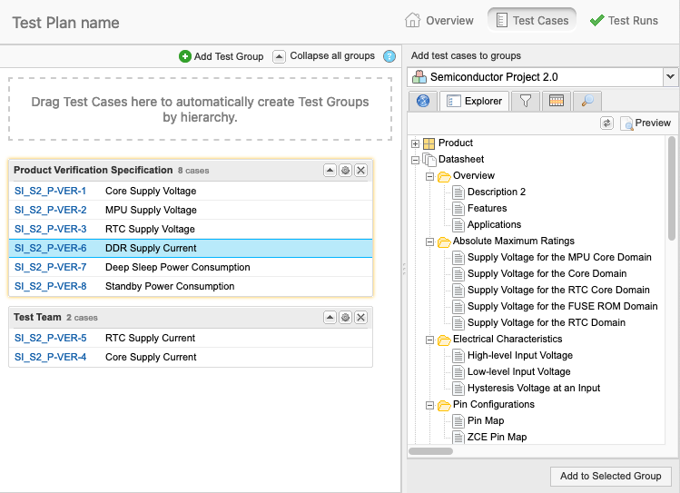This screenshot has height=493, width=680.
Task: Open link SI_S2_P-VER-3
Action: 50,229
